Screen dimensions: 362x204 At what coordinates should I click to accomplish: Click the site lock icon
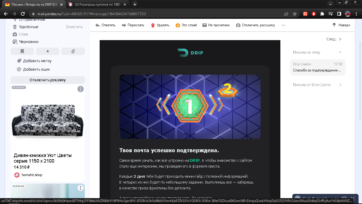point(33,14)
